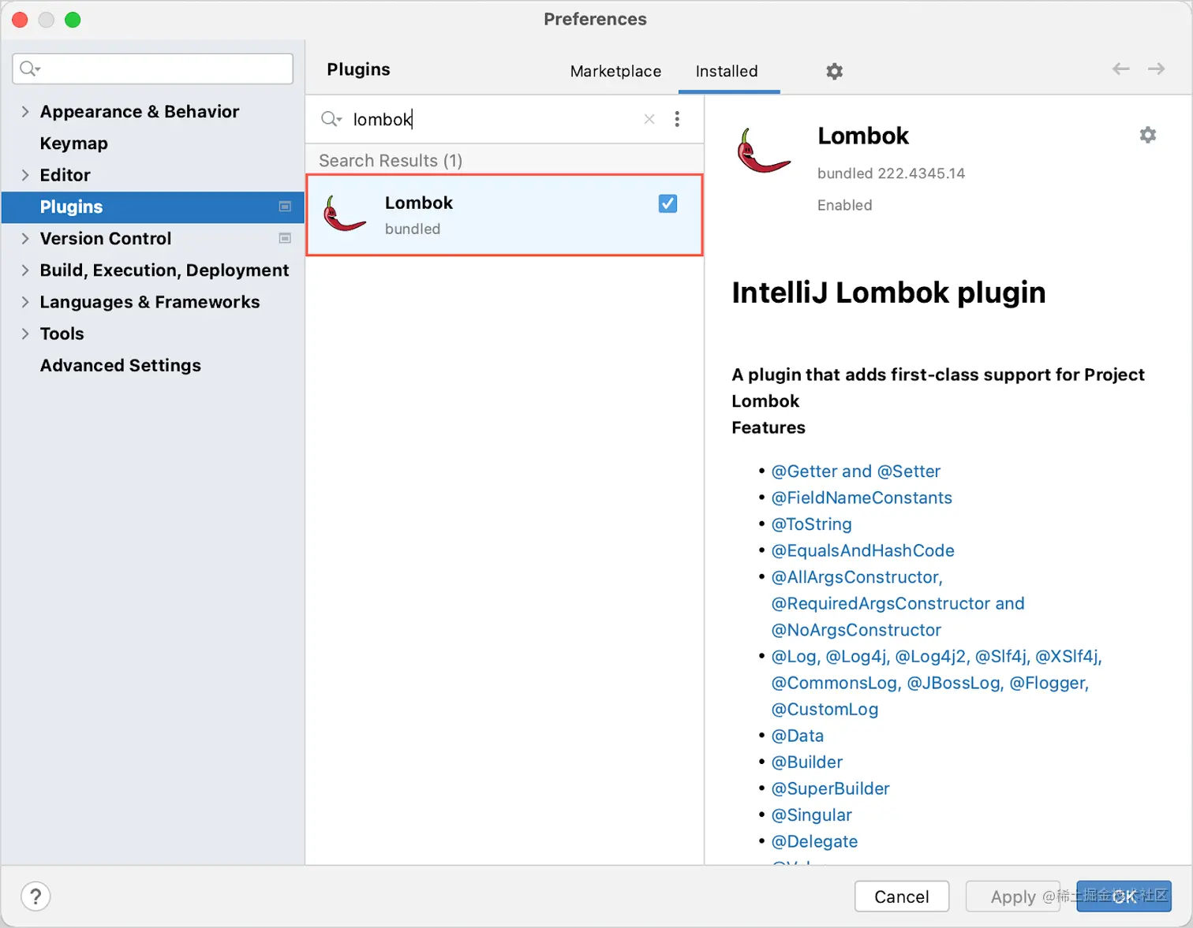The width and height of the screenshot is (1193, 928).
Task: Open the Lombok plugin options gear icon
Action: 1148,135
